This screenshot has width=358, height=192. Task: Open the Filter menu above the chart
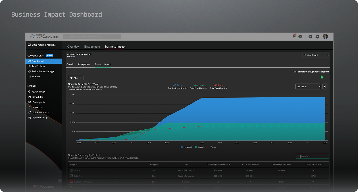75,78
